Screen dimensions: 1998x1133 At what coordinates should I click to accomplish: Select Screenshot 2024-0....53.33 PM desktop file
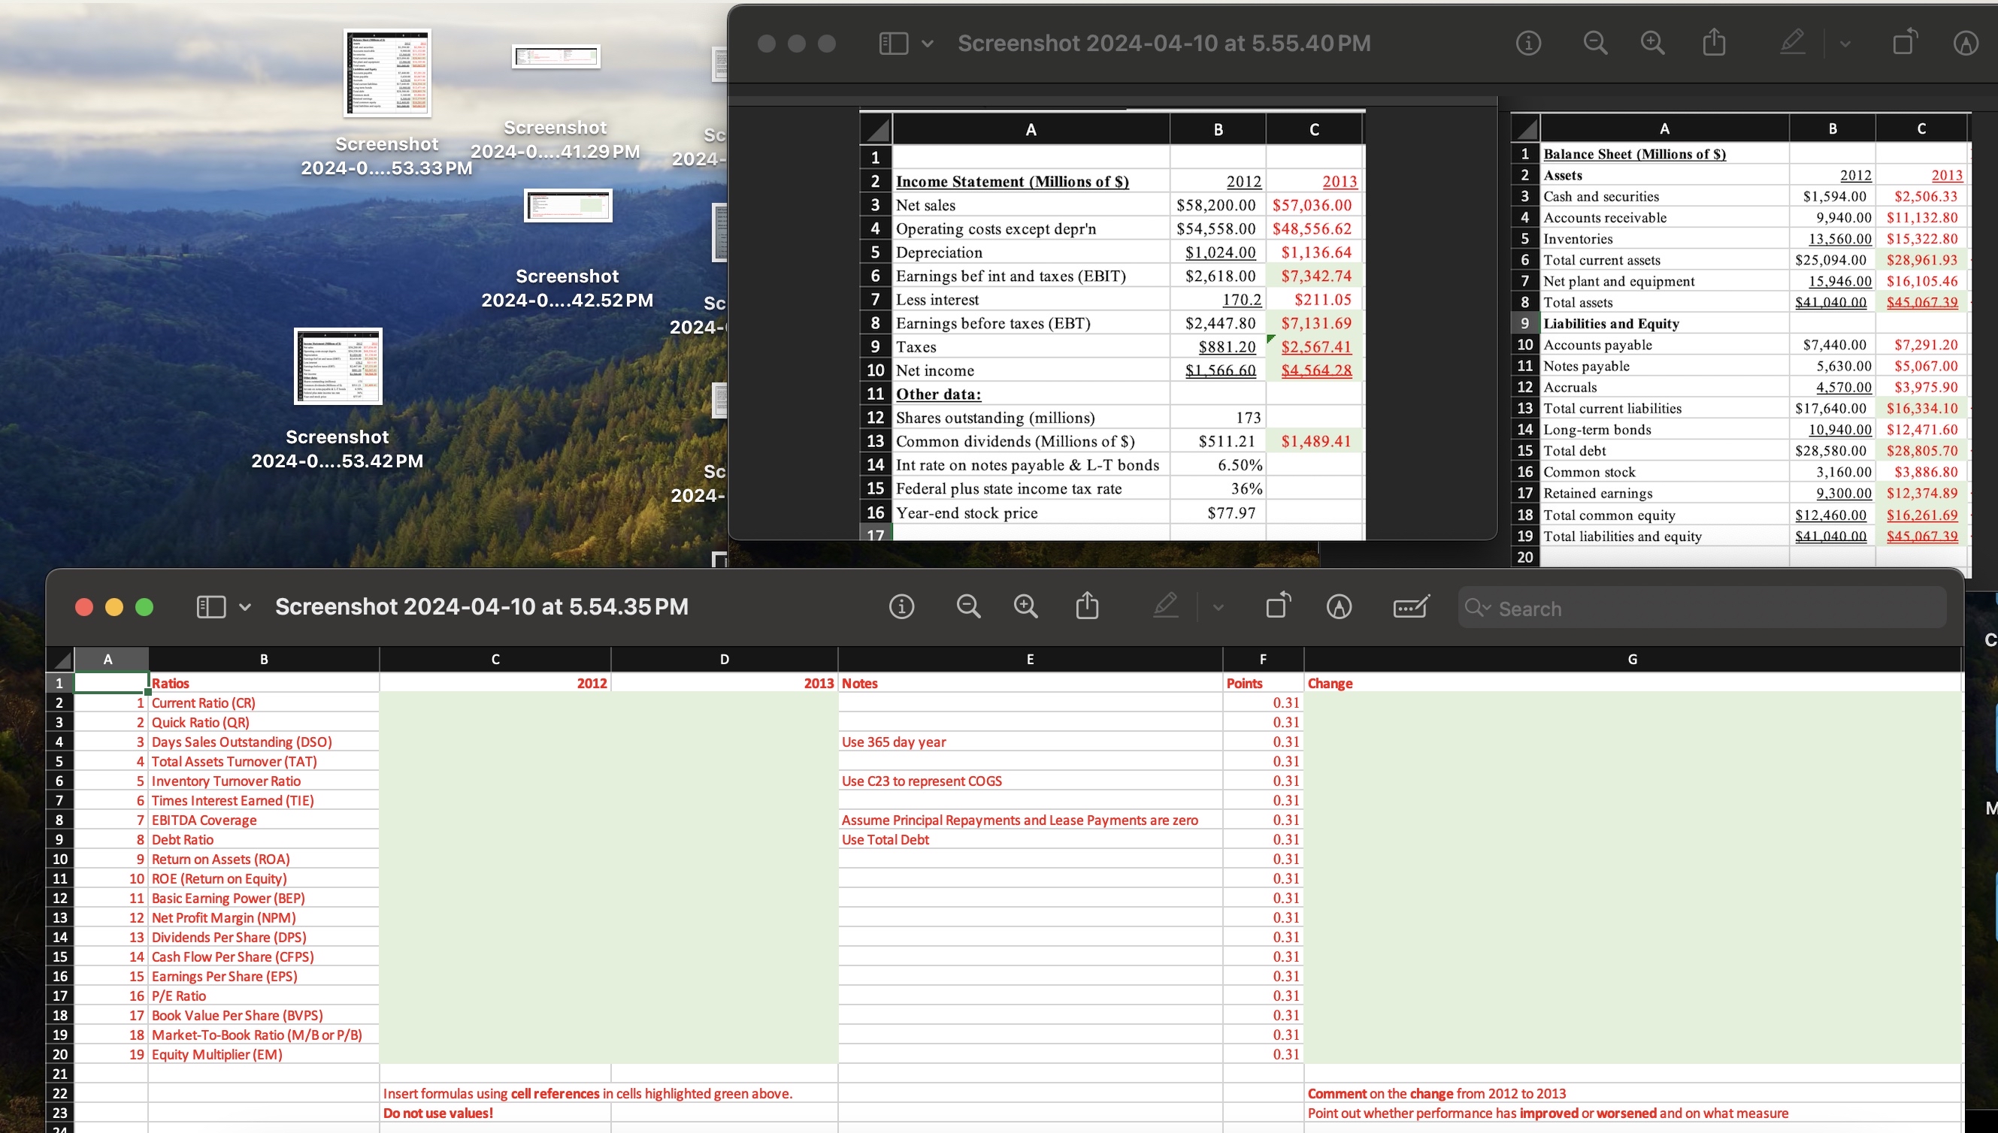click(x=387, y=73)
